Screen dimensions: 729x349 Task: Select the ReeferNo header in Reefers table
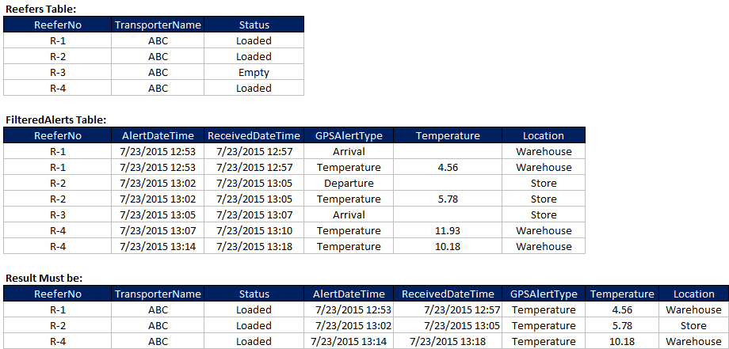(x=58, y=25)
